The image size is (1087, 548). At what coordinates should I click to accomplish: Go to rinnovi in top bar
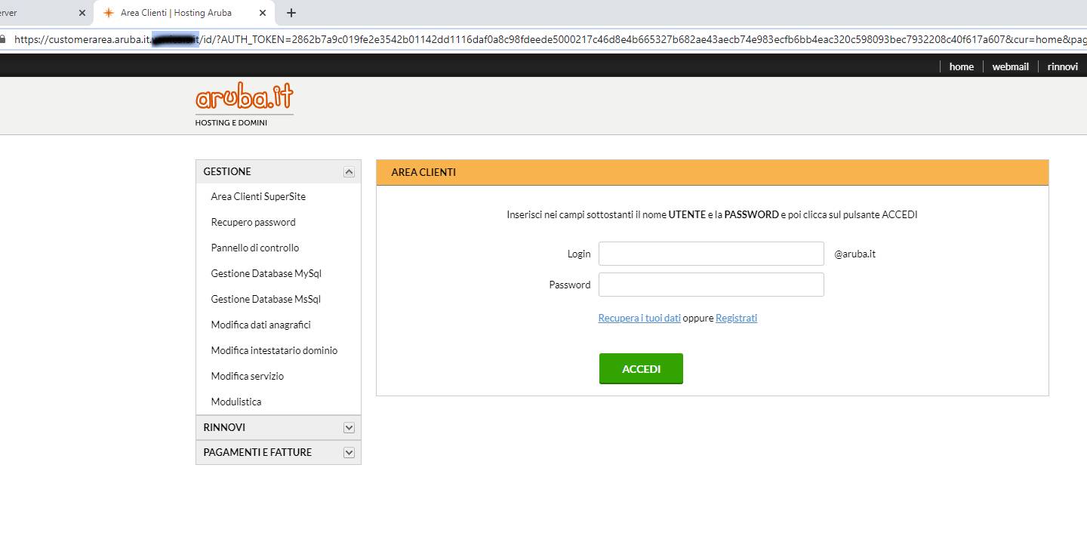[x=1062, y=66]
